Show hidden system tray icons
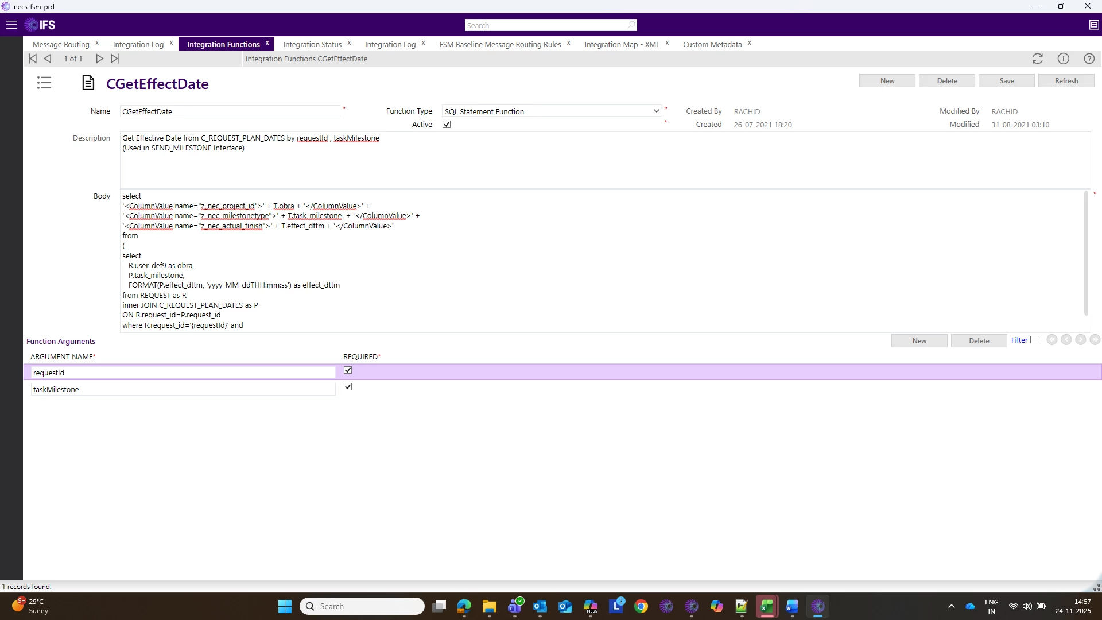The width and height of the screenshot is (1102, 620). 951,606
